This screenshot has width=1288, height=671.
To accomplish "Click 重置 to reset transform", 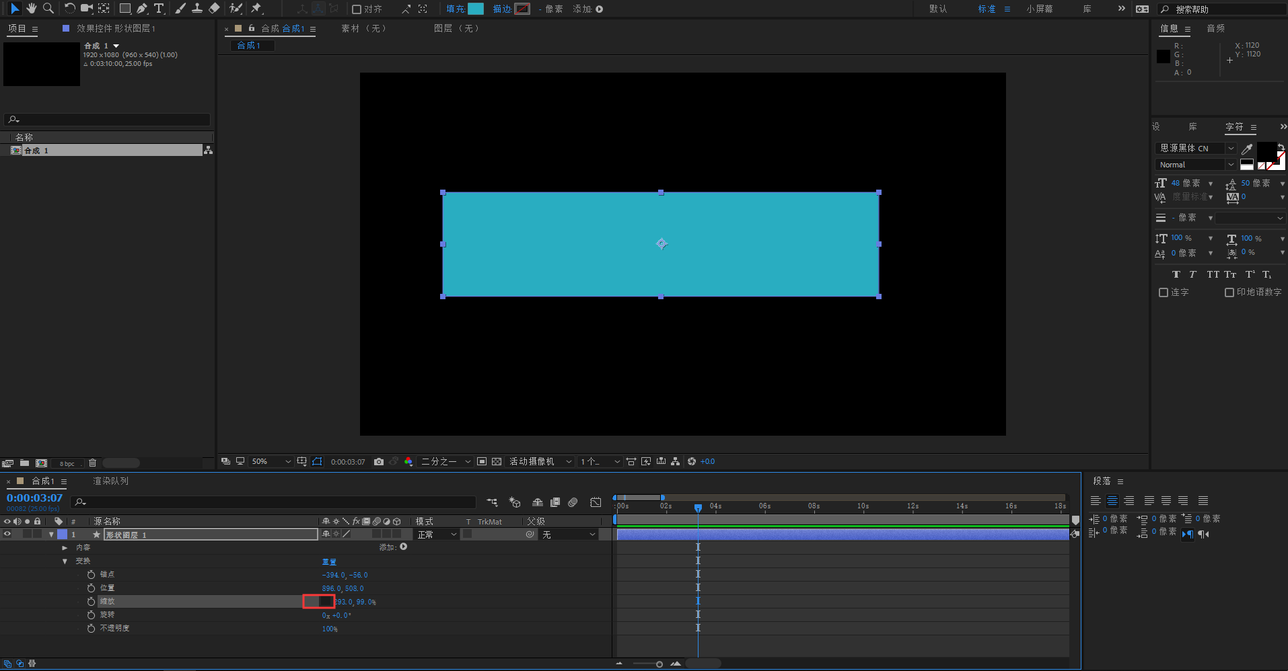I will [x=328, y=561].
